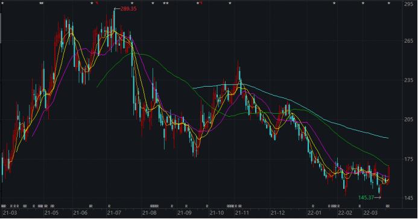Click the red event flag above the 21-06 area

(97, 3)
